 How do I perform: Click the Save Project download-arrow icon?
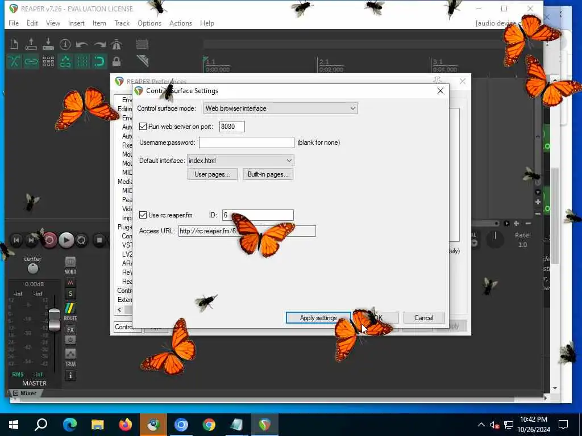point(48,44)
